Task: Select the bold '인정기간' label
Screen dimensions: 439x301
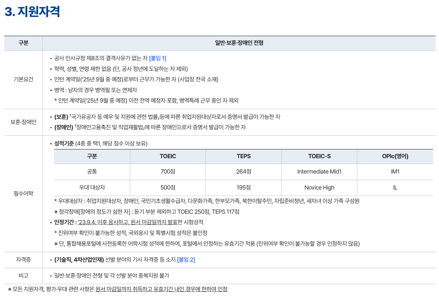Action: 64,222
